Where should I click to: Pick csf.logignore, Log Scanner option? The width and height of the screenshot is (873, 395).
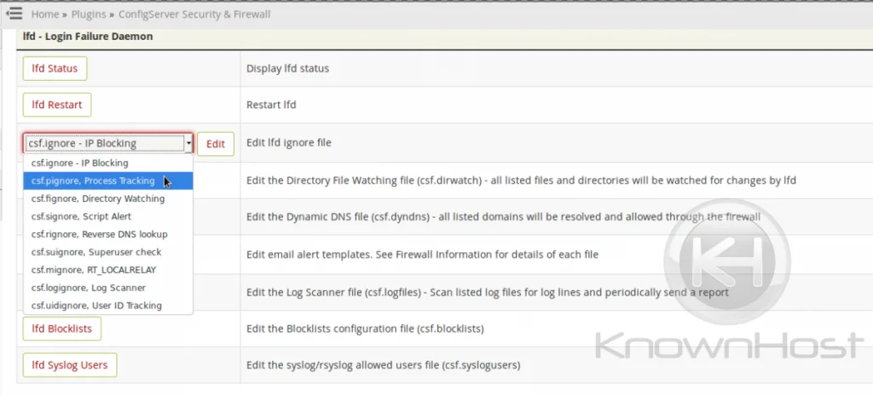(x=89, y=288)
